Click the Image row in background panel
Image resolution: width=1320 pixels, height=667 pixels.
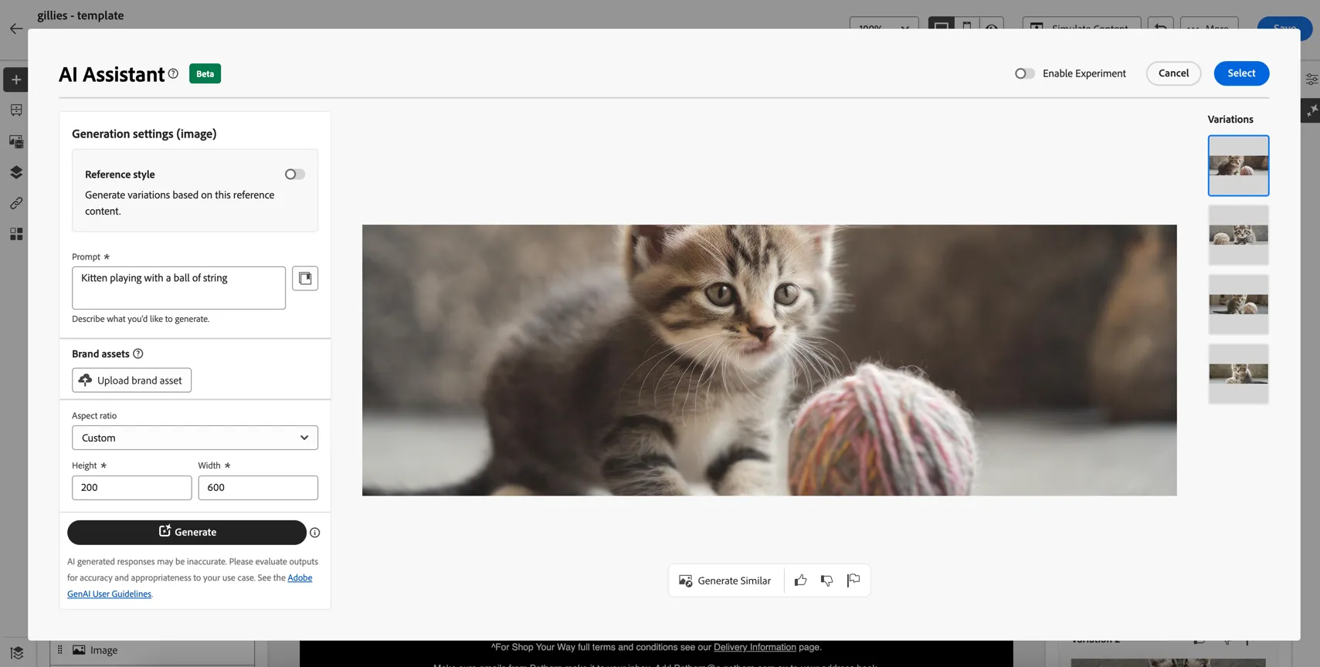click(x=152, y=651)
